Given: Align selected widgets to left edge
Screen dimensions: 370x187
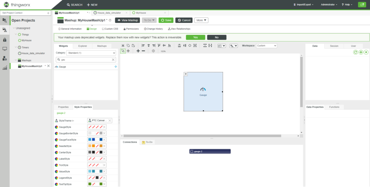Looking at the screenshot, I should 143,45.
